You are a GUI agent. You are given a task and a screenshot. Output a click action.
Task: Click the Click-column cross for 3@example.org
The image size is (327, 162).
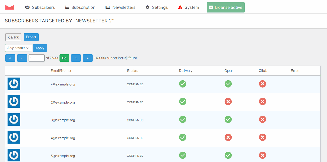pos(262,119)
